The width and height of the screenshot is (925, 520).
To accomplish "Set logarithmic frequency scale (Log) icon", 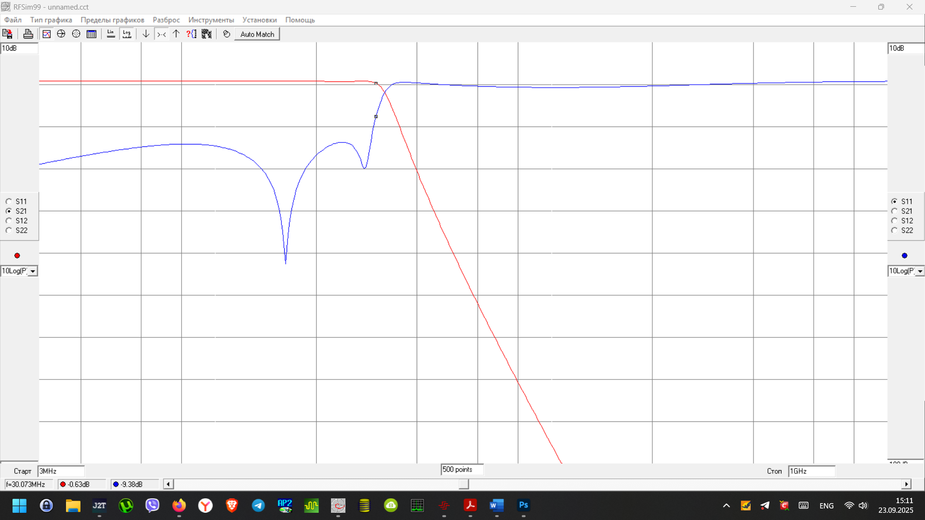I will (x=127, y=34).
